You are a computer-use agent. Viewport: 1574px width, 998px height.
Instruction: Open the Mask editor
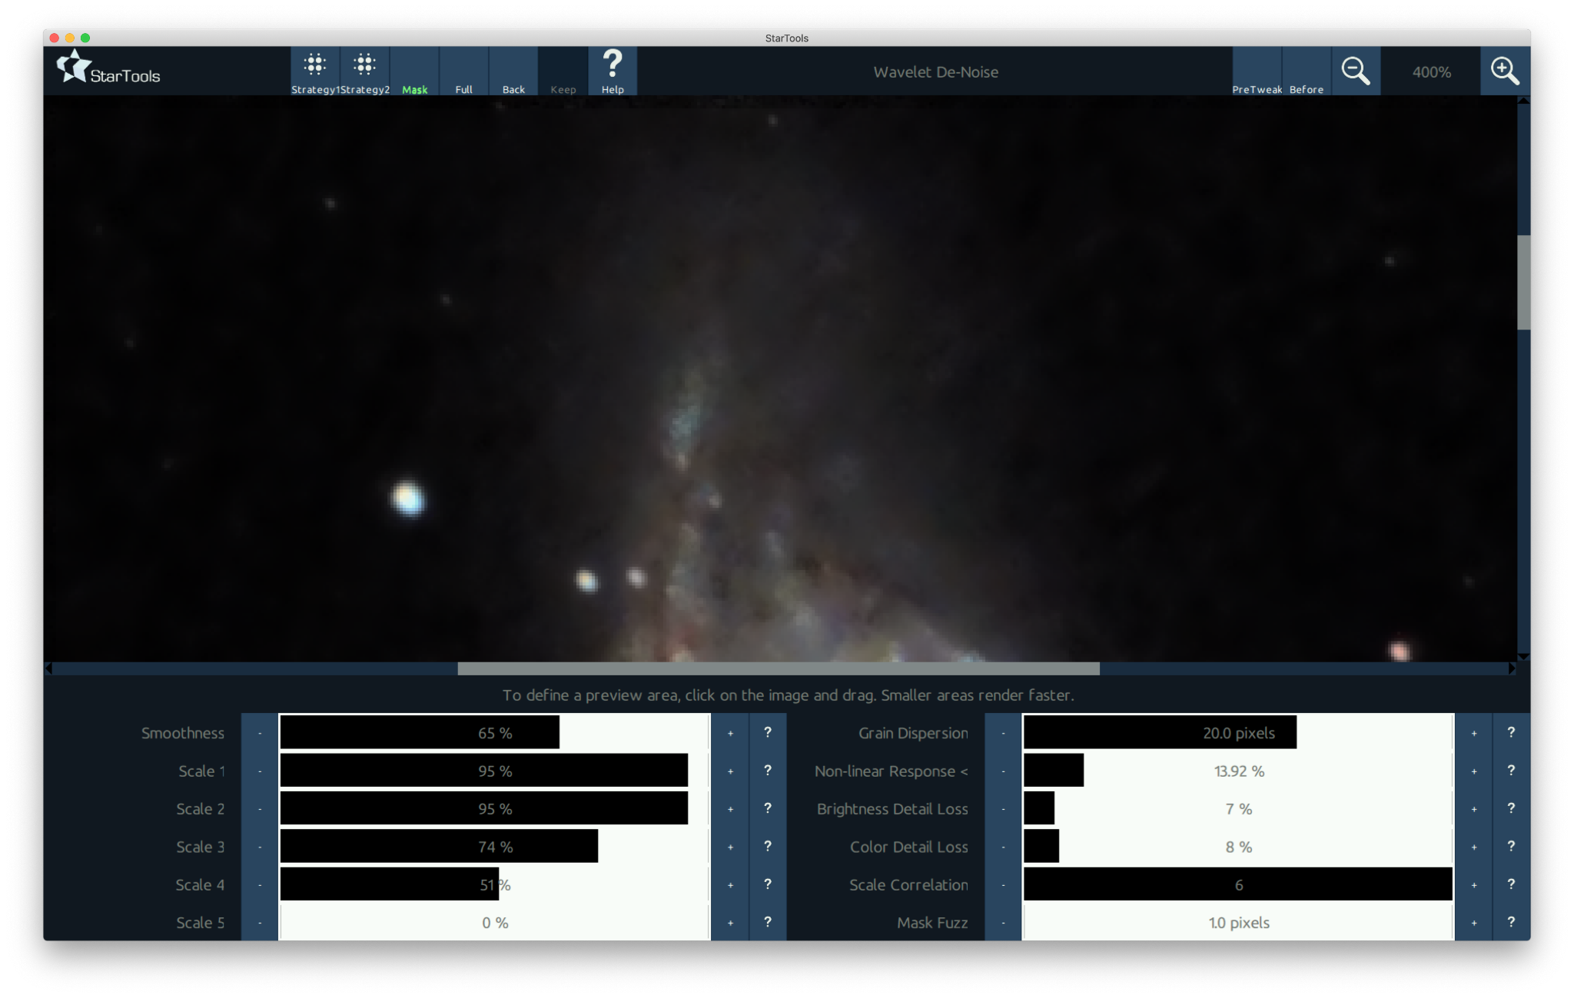tap(414, 71)
